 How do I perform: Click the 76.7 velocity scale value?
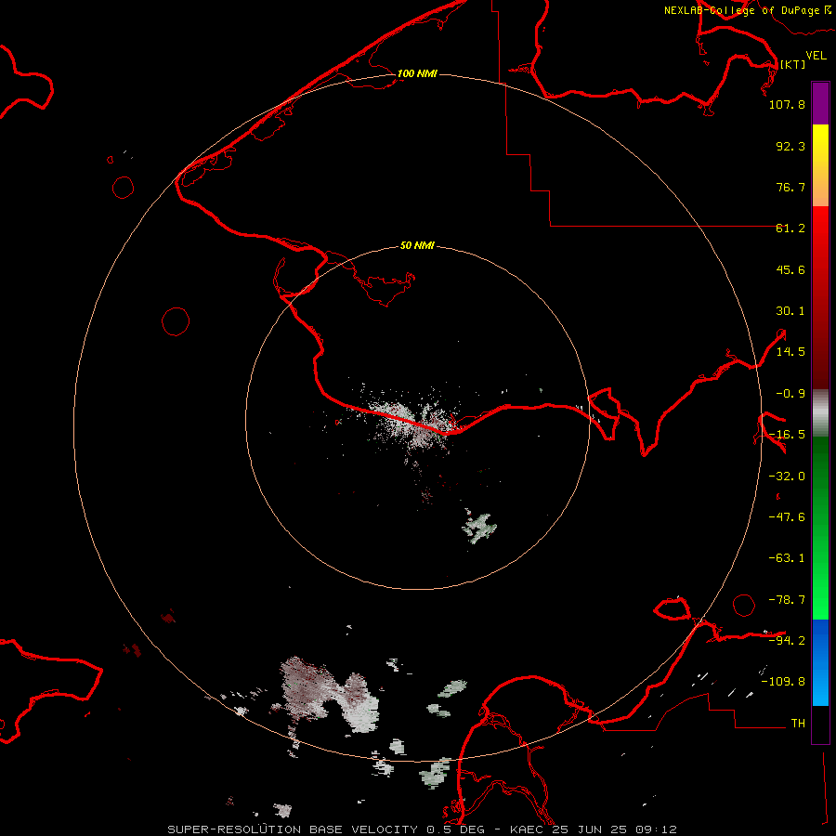[790, 187]
